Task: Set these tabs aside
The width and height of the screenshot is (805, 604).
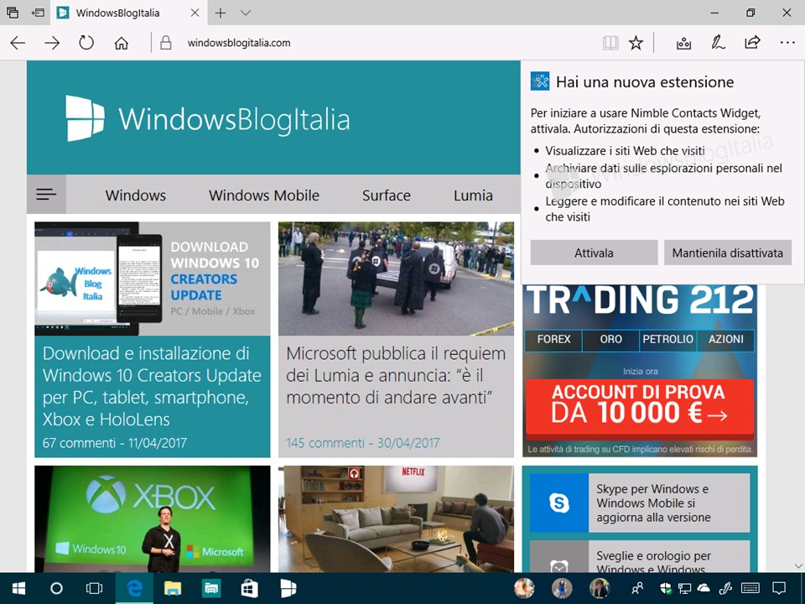Action: coord(38,13)
